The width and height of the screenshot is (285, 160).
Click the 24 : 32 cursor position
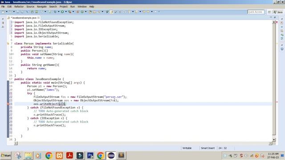tap(223, 148)
